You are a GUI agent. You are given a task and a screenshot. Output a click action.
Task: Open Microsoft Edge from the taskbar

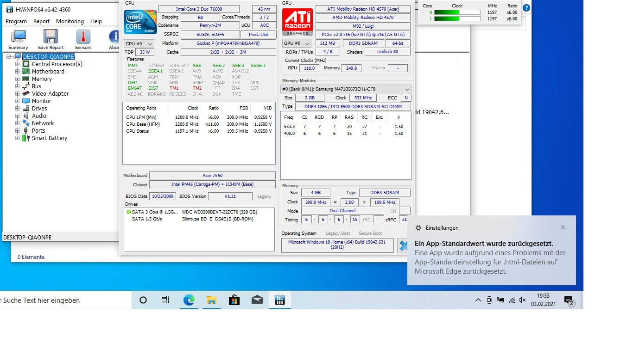189,300
